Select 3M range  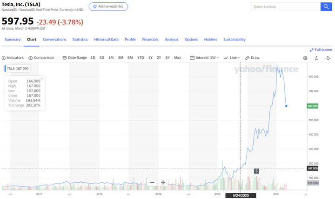(x=121, y=58)
